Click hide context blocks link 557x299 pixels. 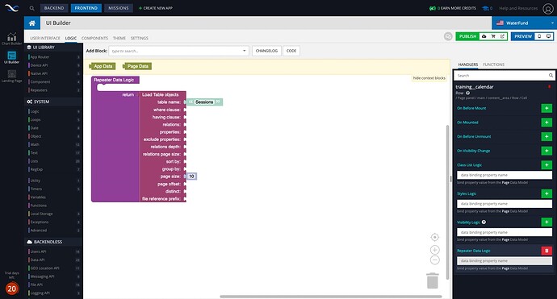429,78
